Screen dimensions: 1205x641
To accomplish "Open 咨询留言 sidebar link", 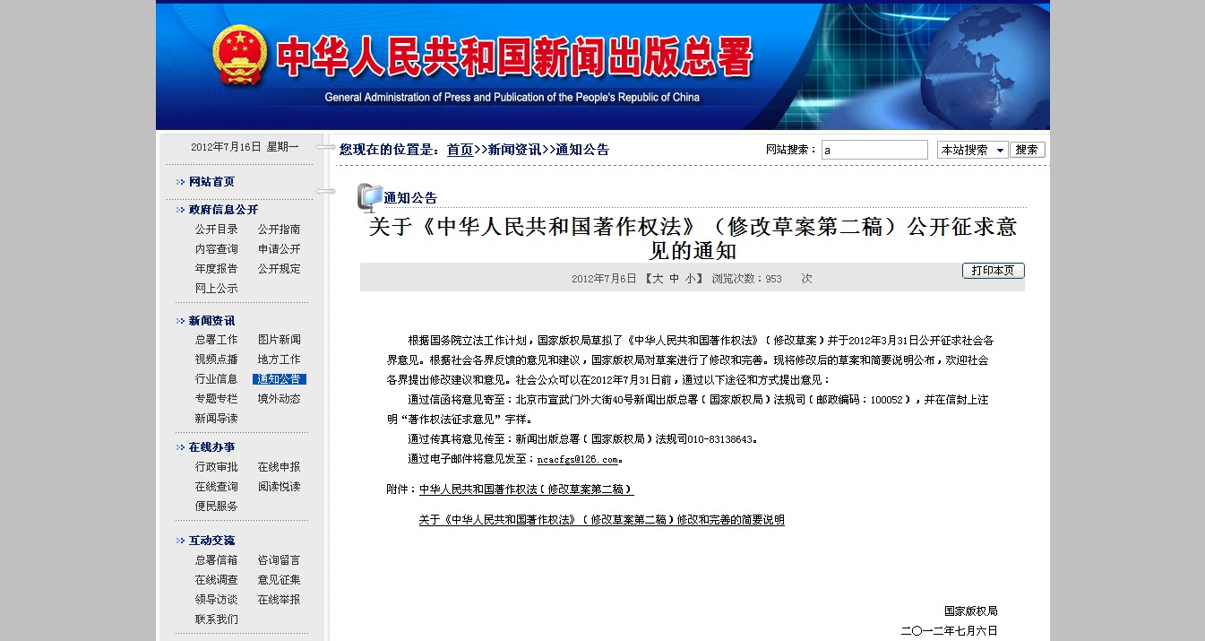I will tap(280, 560).
